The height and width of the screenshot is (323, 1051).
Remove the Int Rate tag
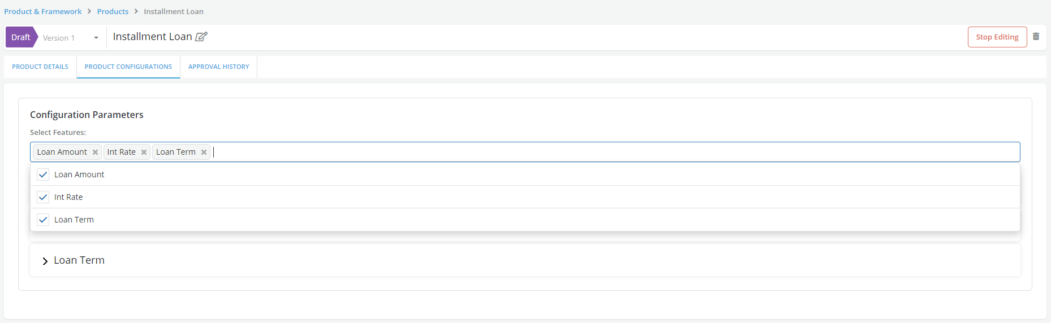144,152
